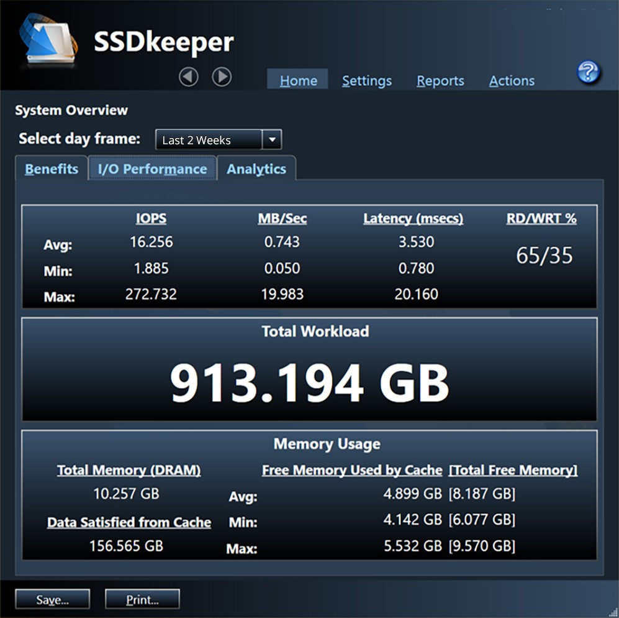619x618 pixels.
Task: Click minimum IOPS value 1.885
Action: click(151, 268)
